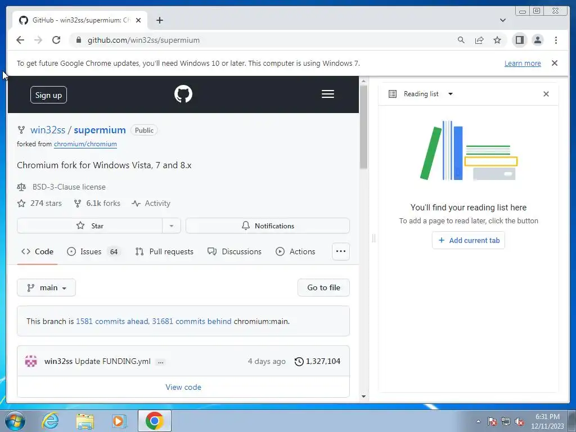Screen dimensions: 576x432
Task: Open the Chrome profile avatar
Action: tap(537, 40)
